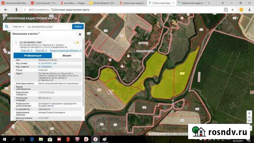Click the info panel vertical scrollbar

click(x=83, y=79)
